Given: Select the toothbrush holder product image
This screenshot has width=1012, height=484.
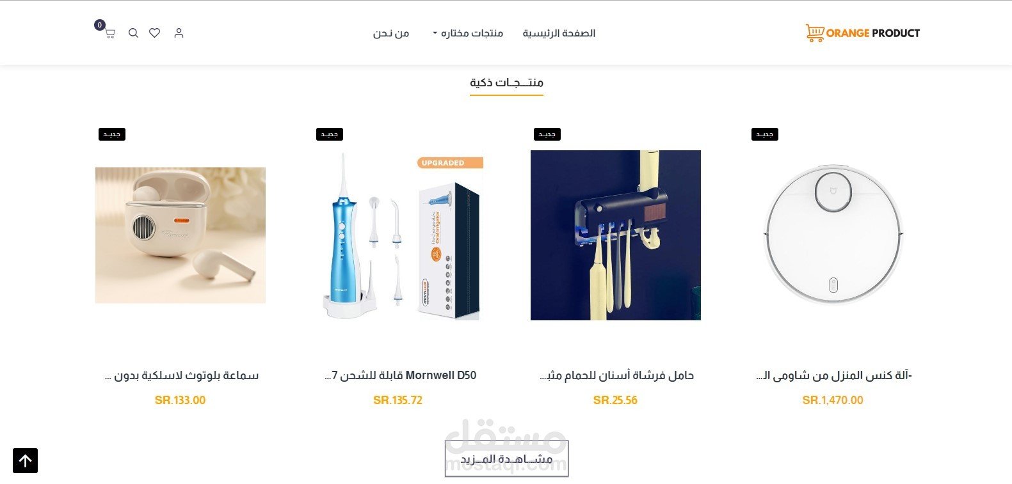Looking at the screenshot, I should pyautogui.click(x=616, y=235).
